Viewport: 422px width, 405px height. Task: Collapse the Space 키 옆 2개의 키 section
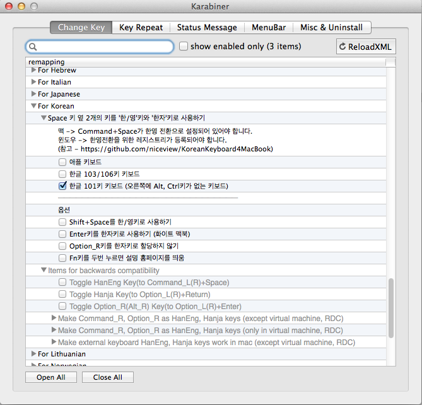pyautogui.click(x=44, y=118)
